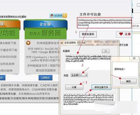Screen dimensions: 140x115
Task: Click the 计算 button
Action: click(x=74, y=87)
